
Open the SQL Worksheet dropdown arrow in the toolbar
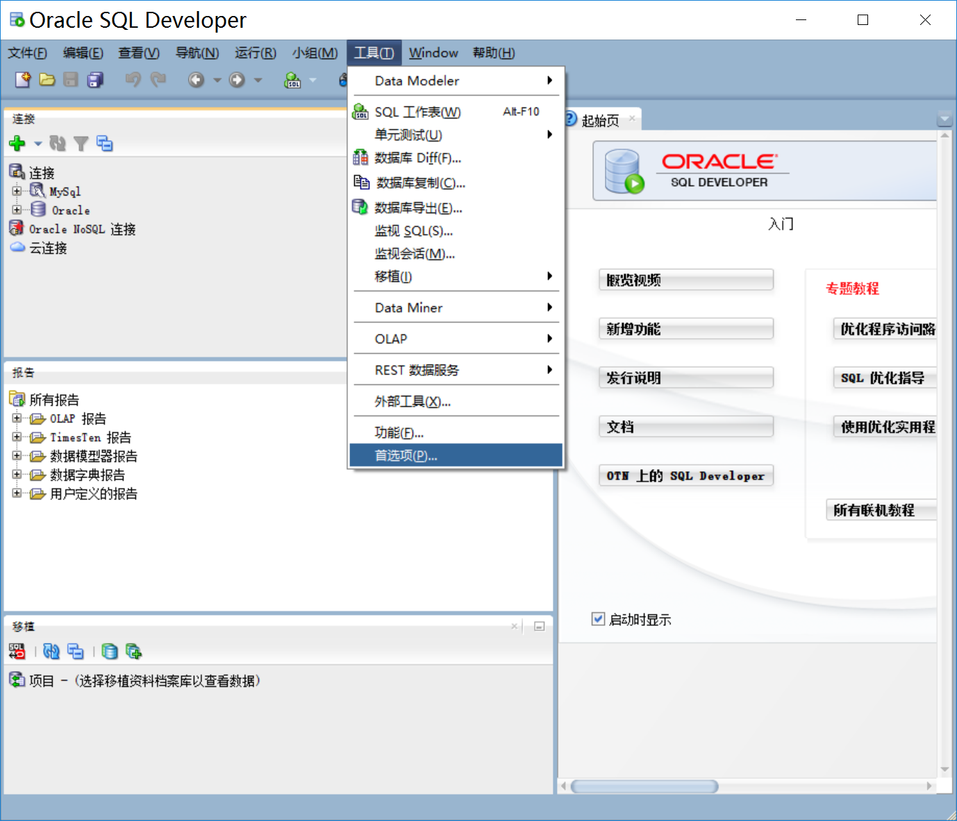(313, 81)
